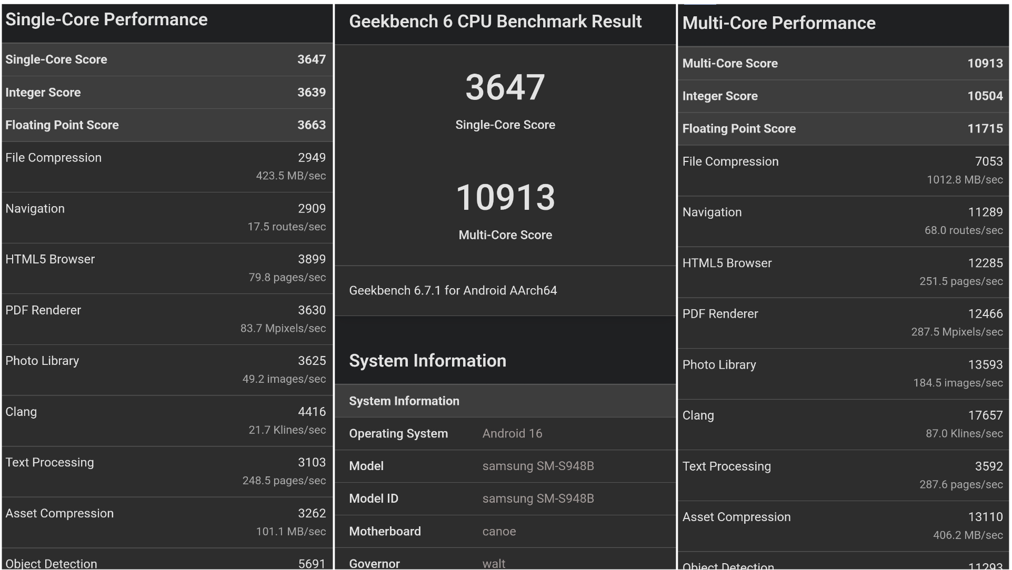The image size is (1012, 570).
Task: Select the "21.7 Klines/sec" Clang rate
Action: [x=287, y=430]
